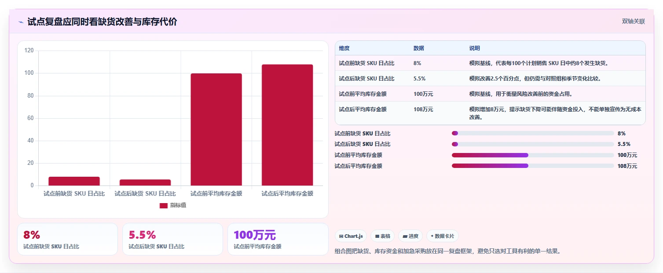
Task: Click the x-axis label 试点前平均库存金额
Action: click(216, 193)
